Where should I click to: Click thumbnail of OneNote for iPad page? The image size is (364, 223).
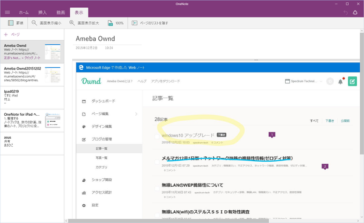[53, 121]
